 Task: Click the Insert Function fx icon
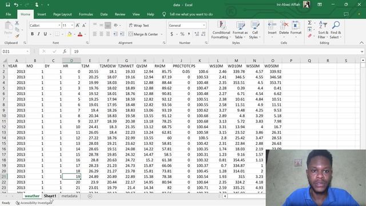click(x=65, y=51)
